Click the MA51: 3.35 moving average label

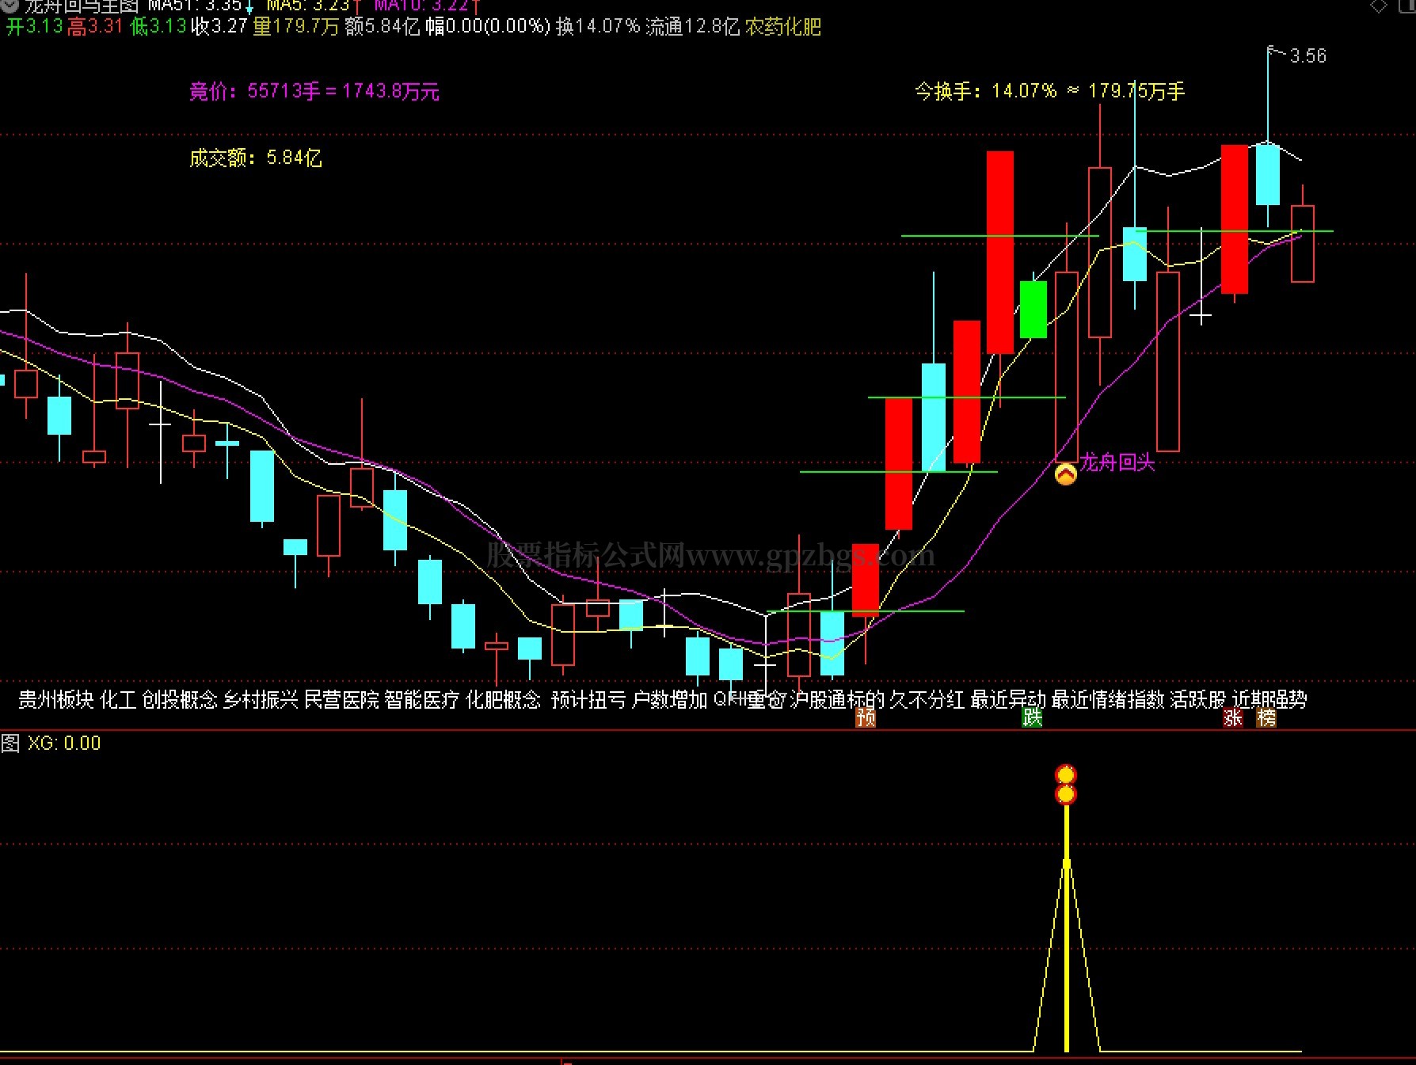point(195,6)
